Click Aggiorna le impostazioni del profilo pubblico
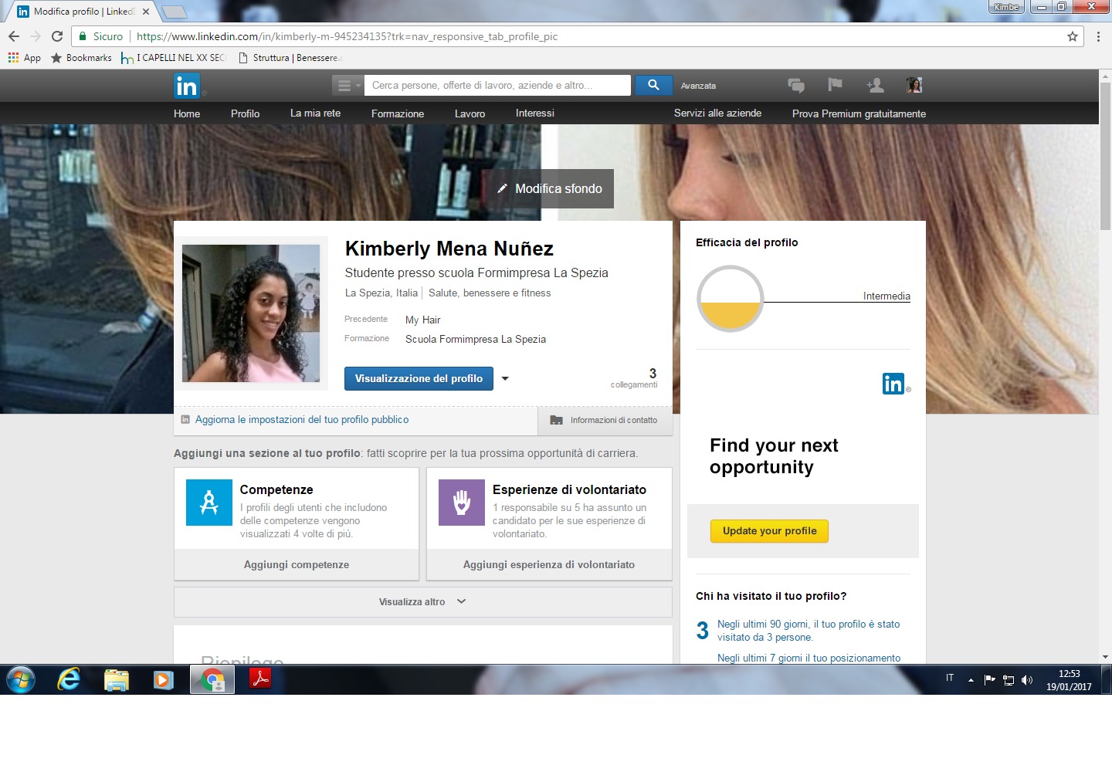 tap(302, 420)
